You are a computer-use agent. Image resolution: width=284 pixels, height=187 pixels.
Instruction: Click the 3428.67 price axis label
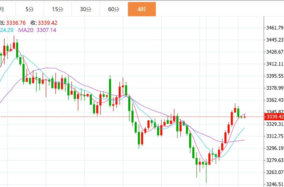275,52
